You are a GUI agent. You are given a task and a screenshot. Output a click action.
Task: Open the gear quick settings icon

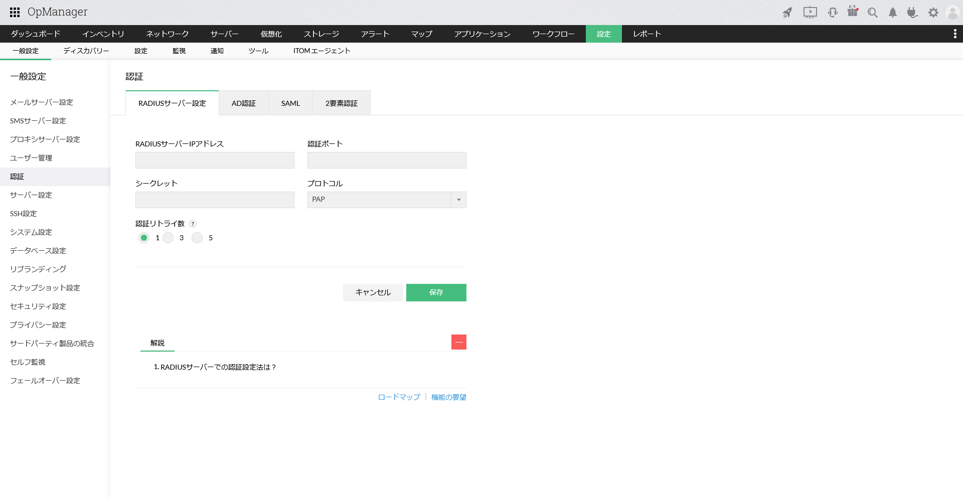tap(933, 13)
